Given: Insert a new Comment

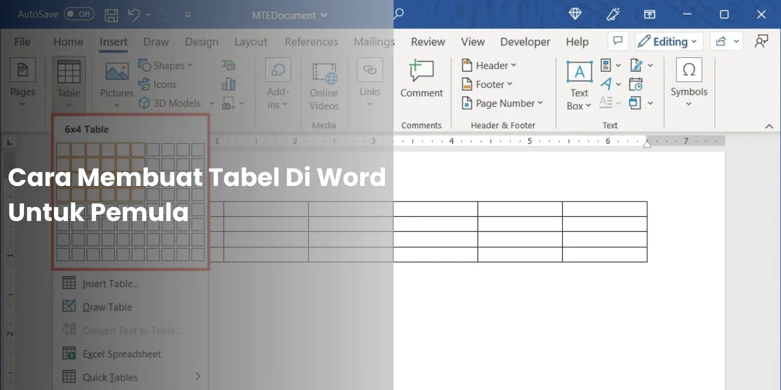Looking at the screenshot, I should pyautogui.click(x=421, y=78).
